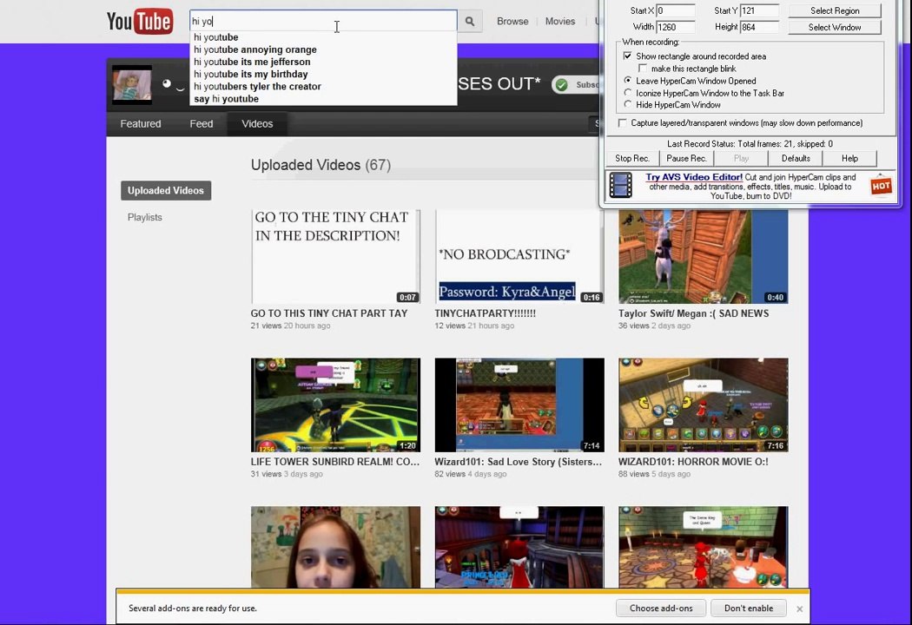Image resolution: width=912 pixels, height=625 pixels.
Task: Click Pause Rec. in HyperCam
Action: tap(686, 158)
